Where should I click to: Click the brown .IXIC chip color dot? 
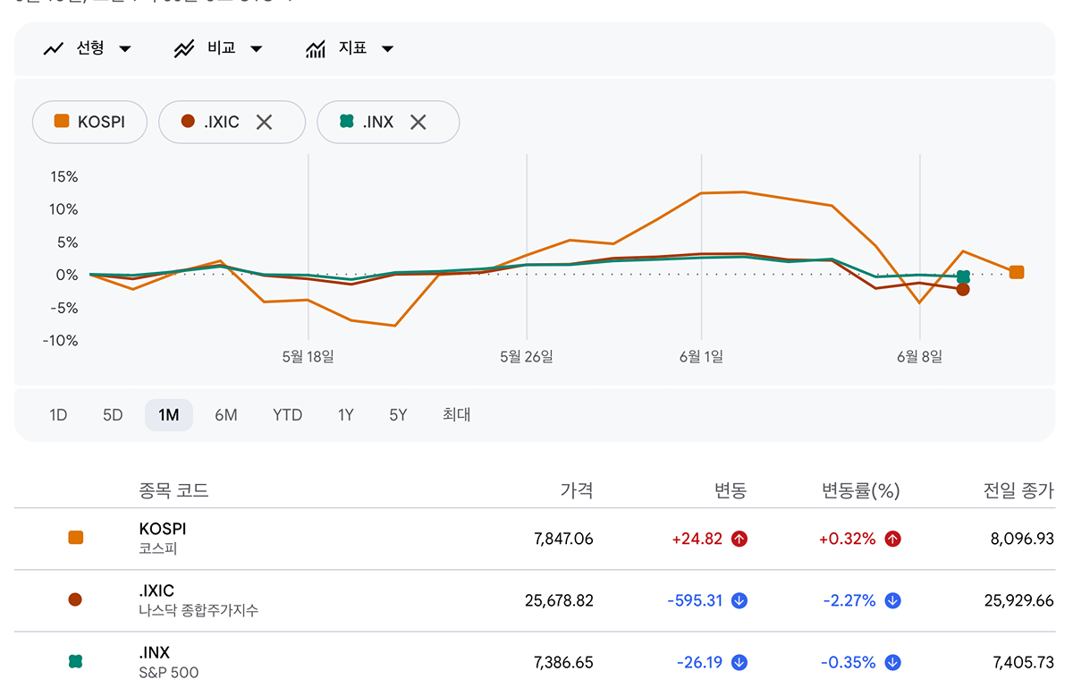[x=188, y=122]
